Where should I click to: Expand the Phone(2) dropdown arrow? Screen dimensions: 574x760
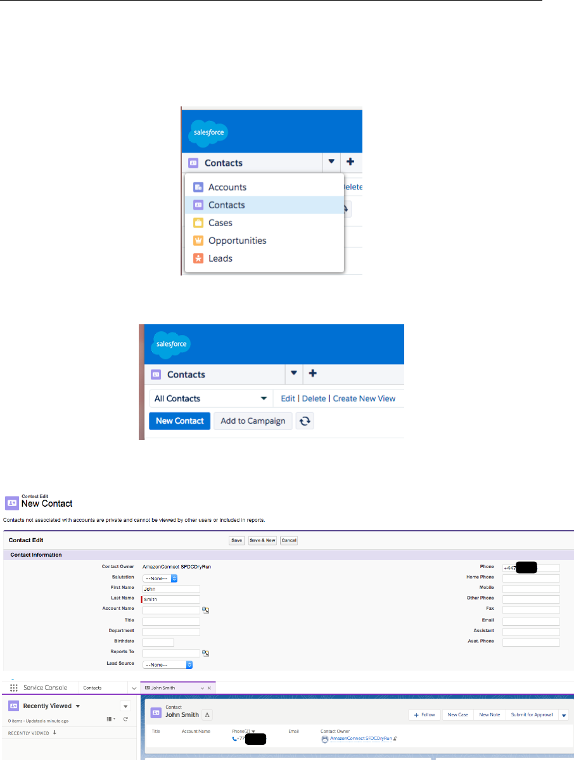pyautogui.click(x=253, y=731)
